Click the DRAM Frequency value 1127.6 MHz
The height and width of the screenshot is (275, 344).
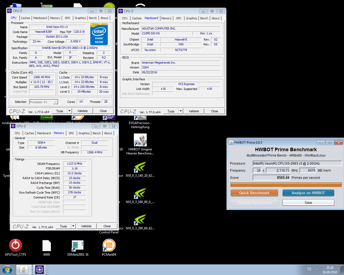tap(75, 164)
